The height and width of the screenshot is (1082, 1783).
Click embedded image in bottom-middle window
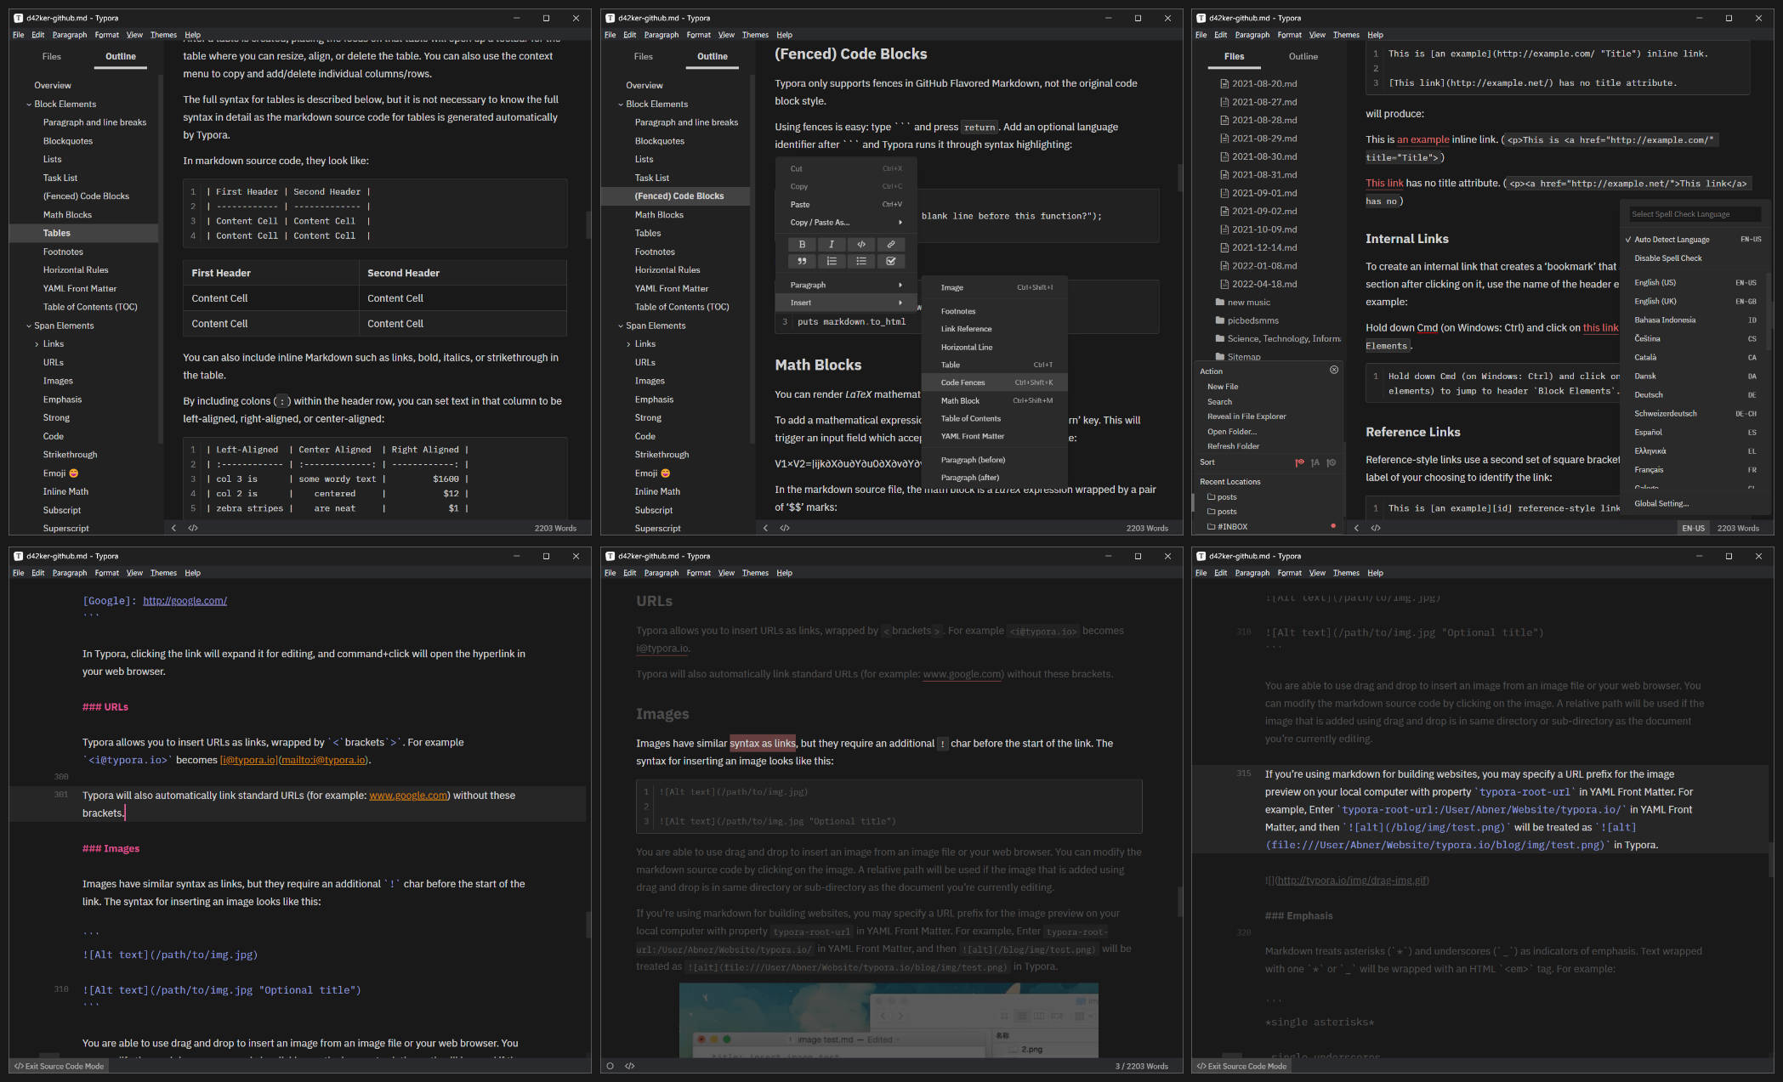(889, 1020)
